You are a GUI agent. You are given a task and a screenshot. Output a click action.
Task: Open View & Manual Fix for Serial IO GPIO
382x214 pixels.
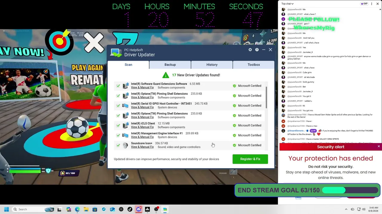coord(142,107)
